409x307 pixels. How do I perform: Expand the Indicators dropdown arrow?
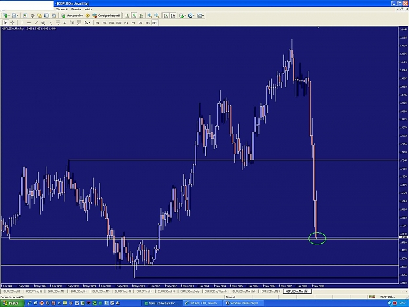click(x=185, y=16)
